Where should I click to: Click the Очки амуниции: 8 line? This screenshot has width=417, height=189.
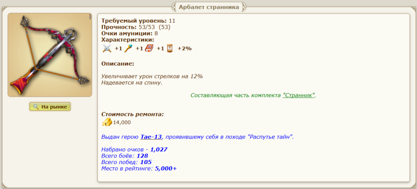129,33
